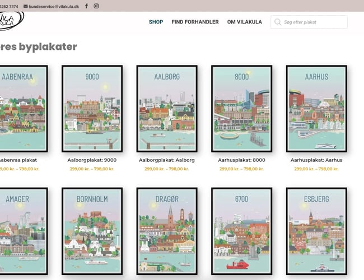Click price under 'Aarhusplakat: Aarhus'
The image size is (364, 280).
pos(316,169)
